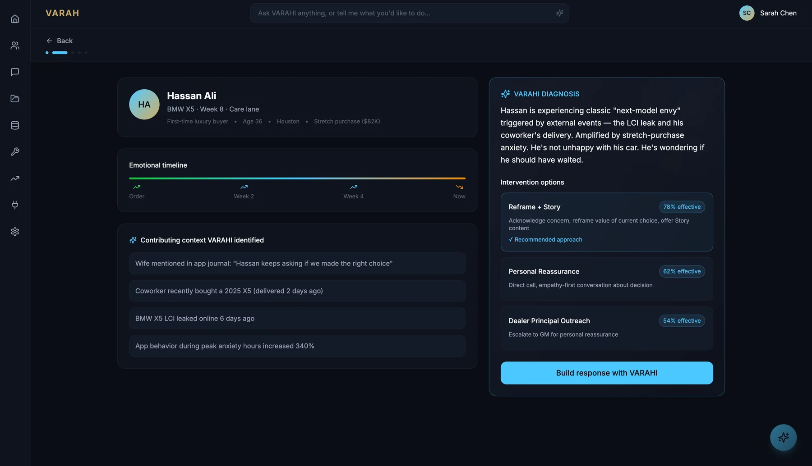Open the folder icon in the sidebar
This screenshot has width=812, height=466.
[x=15, y=99]
